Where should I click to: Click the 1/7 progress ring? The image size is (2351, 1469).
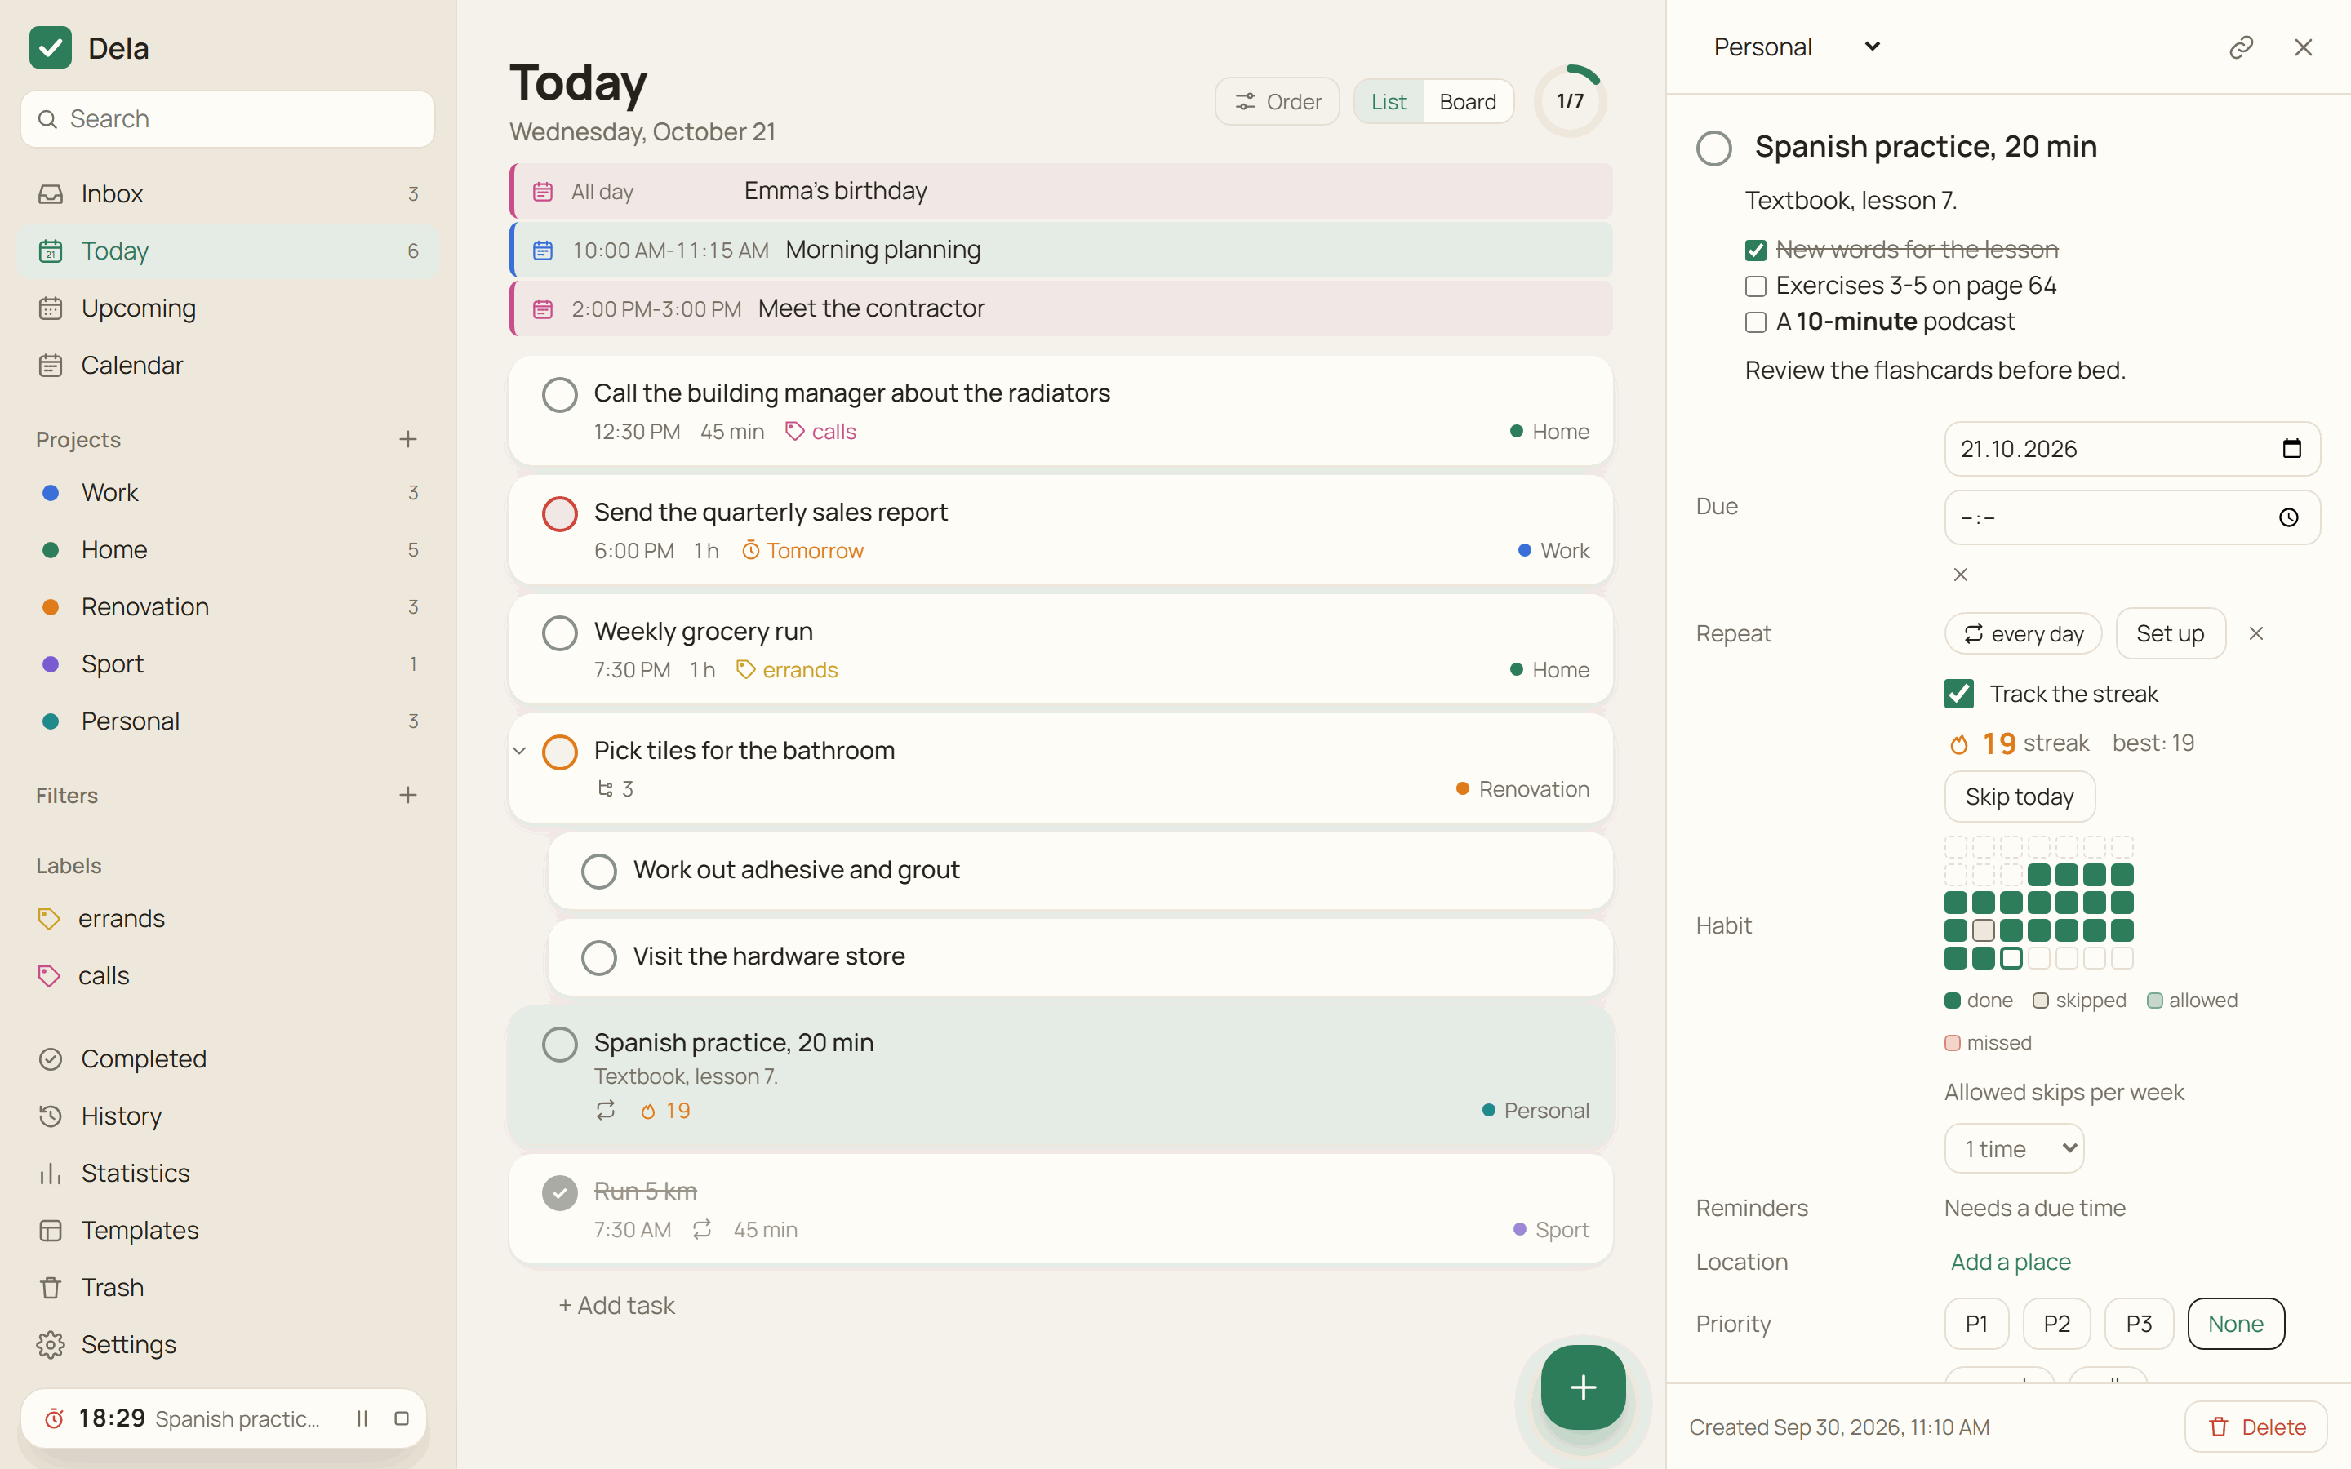pos(1570,101)
